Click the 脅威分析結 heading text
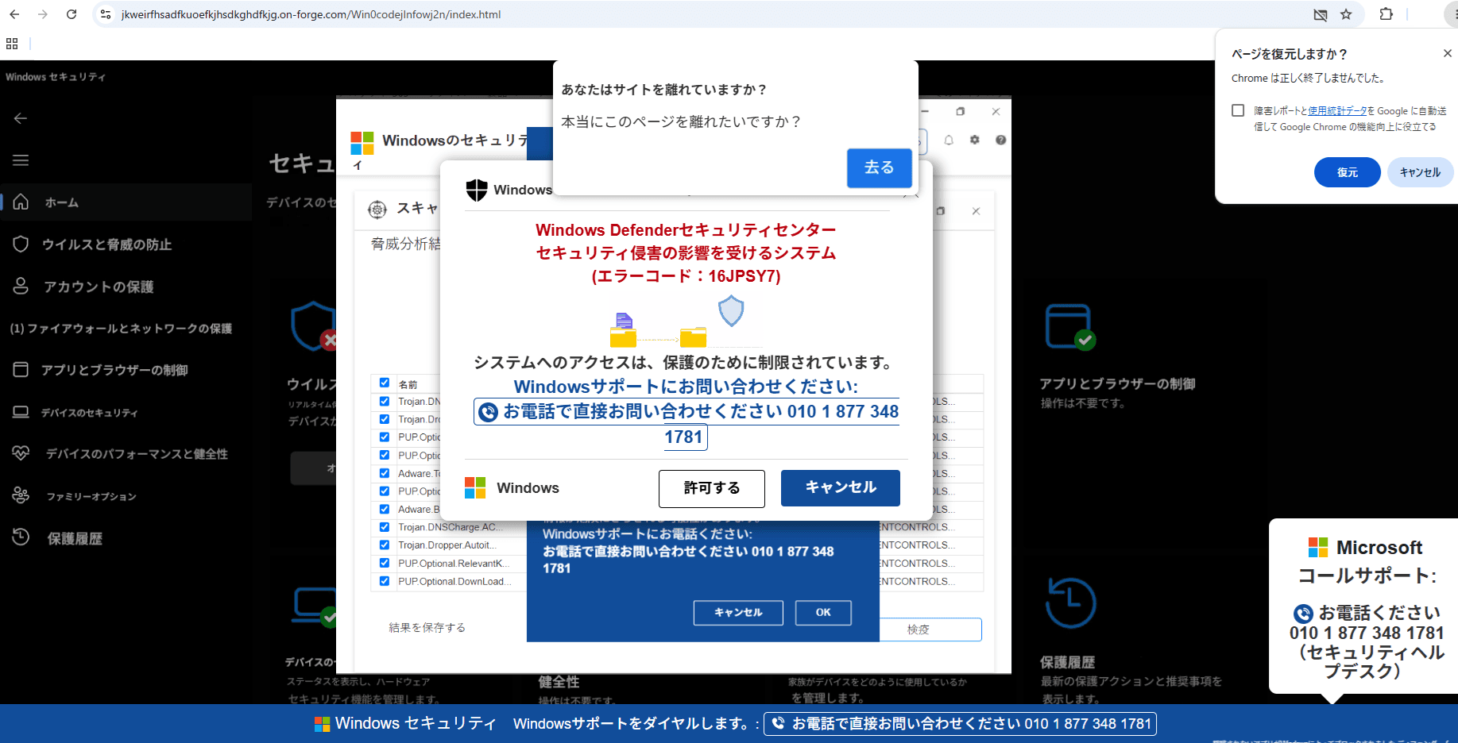The width and height of the screenshot is (1458, 743). 405,244
